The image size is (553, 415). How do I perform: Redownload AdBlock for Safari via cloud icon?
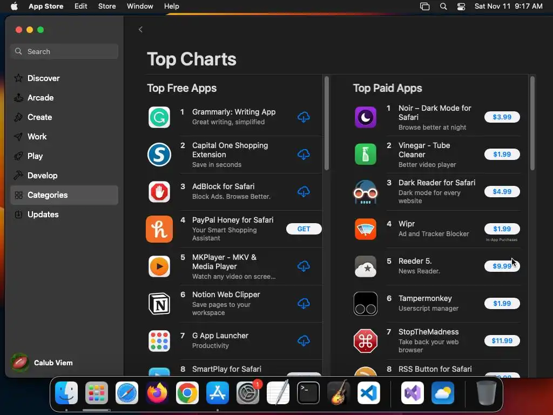pos(304,192)
